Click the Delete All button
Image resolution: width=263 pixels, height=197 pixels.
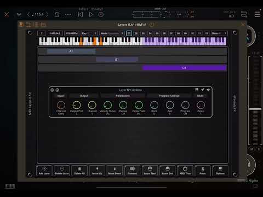point(79,171)
